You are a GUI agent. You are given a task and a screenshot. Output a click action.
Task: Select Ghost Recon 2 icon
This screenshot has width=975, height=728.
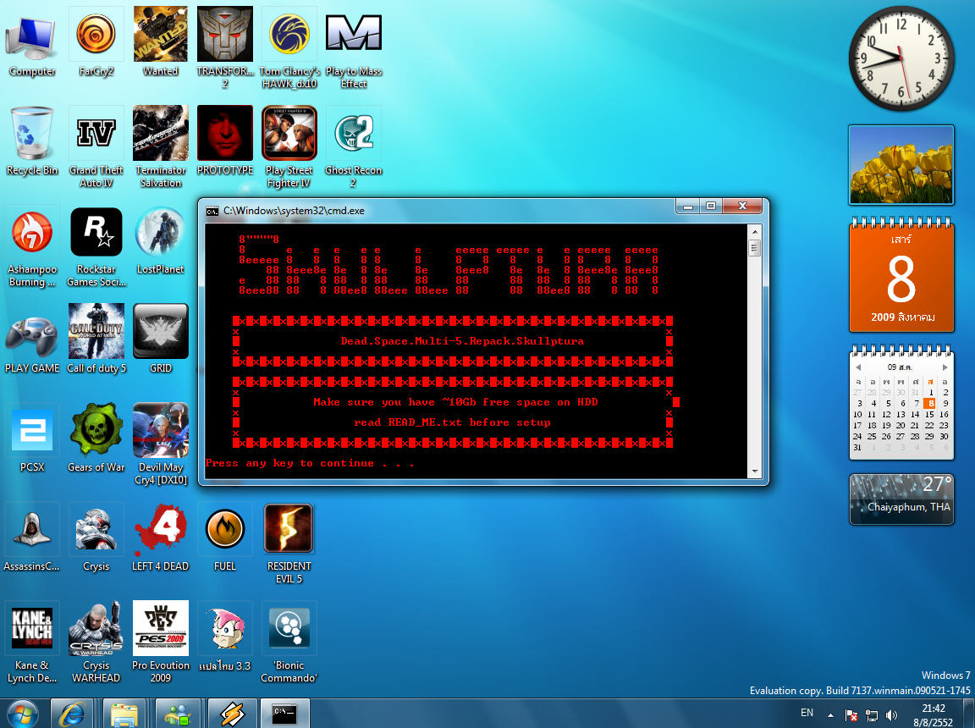(x=353, y=146)
